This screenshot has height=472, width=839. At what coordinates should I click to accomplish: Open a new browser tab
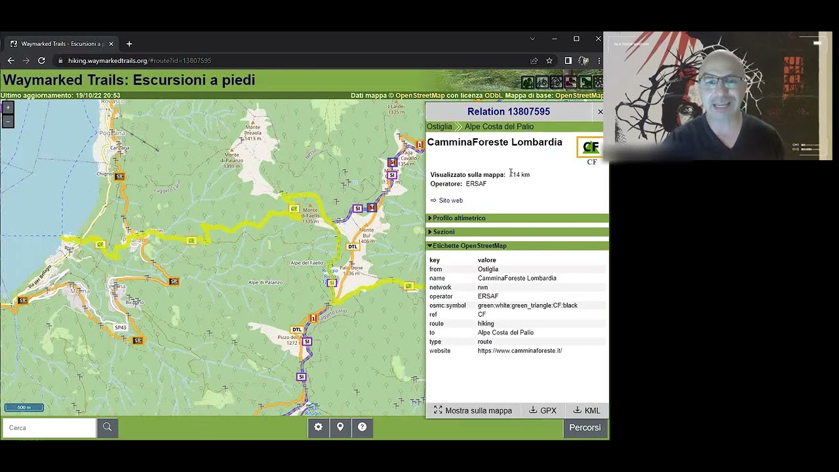tap(129, 44)
